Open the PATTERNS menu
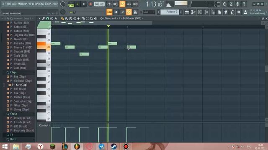Screen dimensions: 268x150 click(x=23, y=4)
